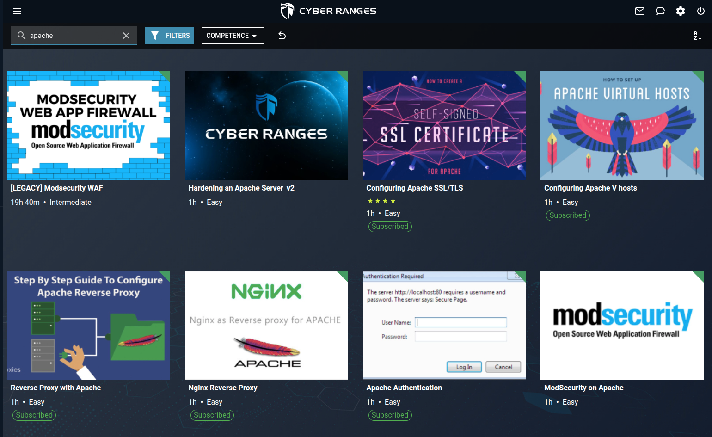Screen dimensions: 712x437
Task: Click '1h • Easy' under Configuring Apache V hosts
Action: click(x=561, y=202)
